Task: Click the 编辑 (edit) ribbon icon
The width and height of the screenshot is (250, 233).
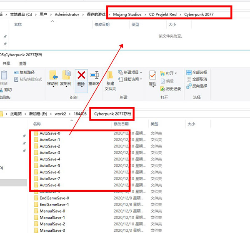Action: pyautogui.click(x=162, y=81)
